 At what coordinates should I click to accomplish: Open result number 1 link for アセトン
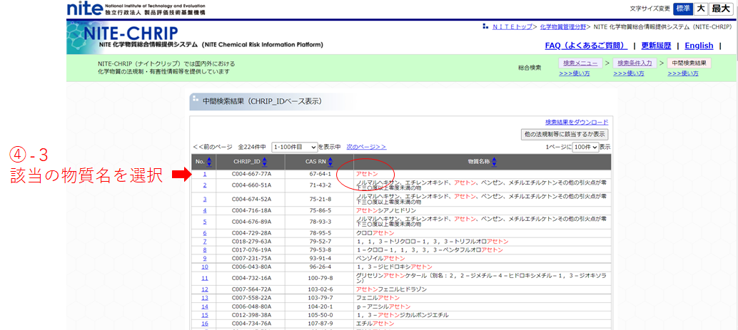tap(204, 175)
